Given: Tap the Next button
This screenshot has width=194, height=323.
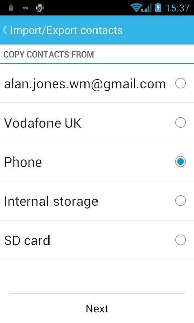Looking at the screenshot, I should 97,308.
